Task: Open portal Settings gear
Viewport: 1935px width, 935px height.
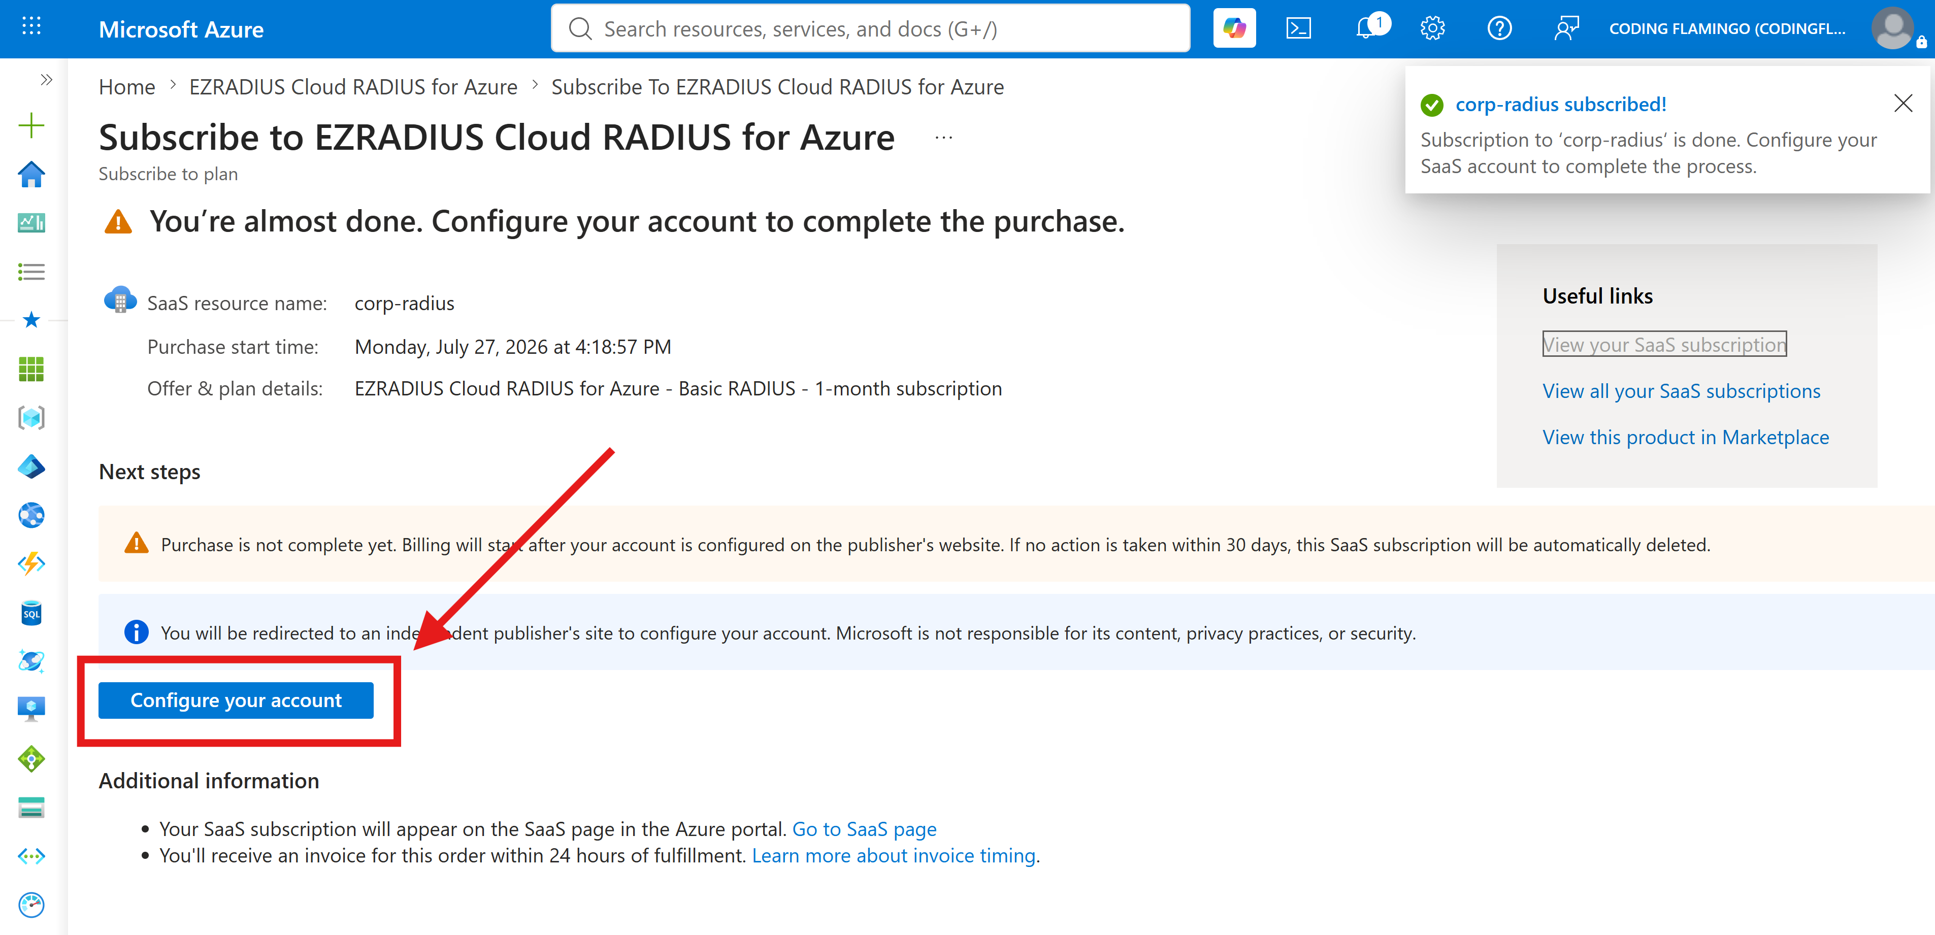Action: (x=1432, y=28)
